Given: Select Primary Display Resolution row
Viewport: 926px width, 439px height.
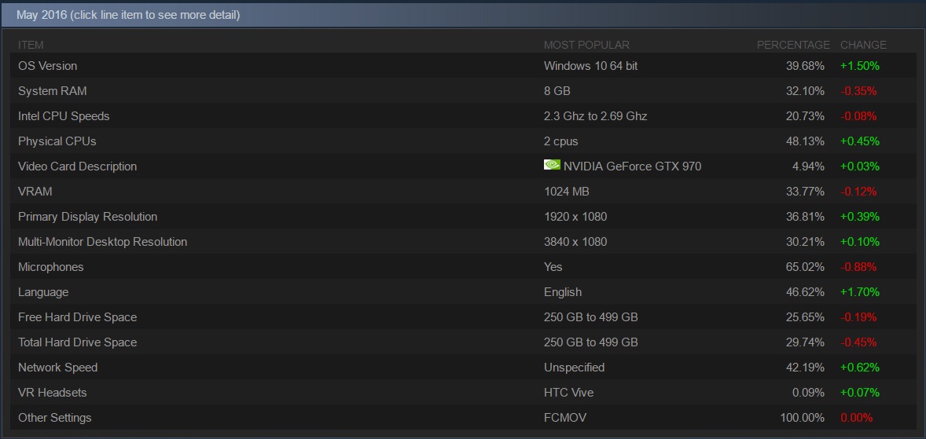Looking at the screenshot, I should (87, 217).
